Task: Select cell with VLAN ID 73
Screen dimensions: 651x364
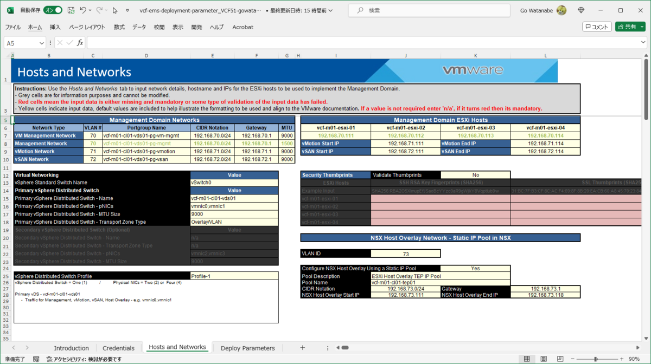Action: pyautogui.click(x=406, y=253)
